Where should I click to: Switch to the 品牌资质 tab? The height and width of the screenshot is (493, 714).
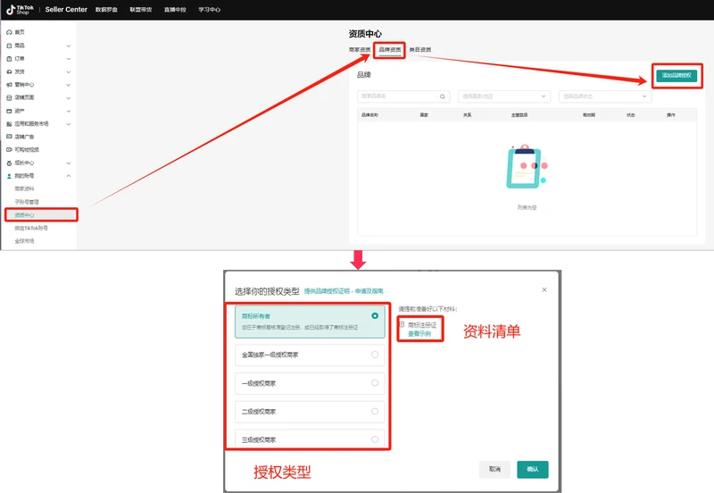[x=389, y=50]
